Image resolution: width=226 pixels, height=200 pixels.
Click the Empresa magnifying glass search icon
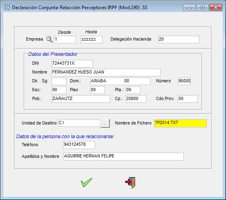click(49, 39)
